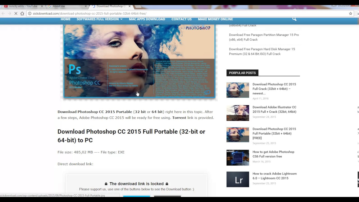Bookmark this page with the star icon
The height and width of the screenshot is (202, 359).
(x=351, y=13)
